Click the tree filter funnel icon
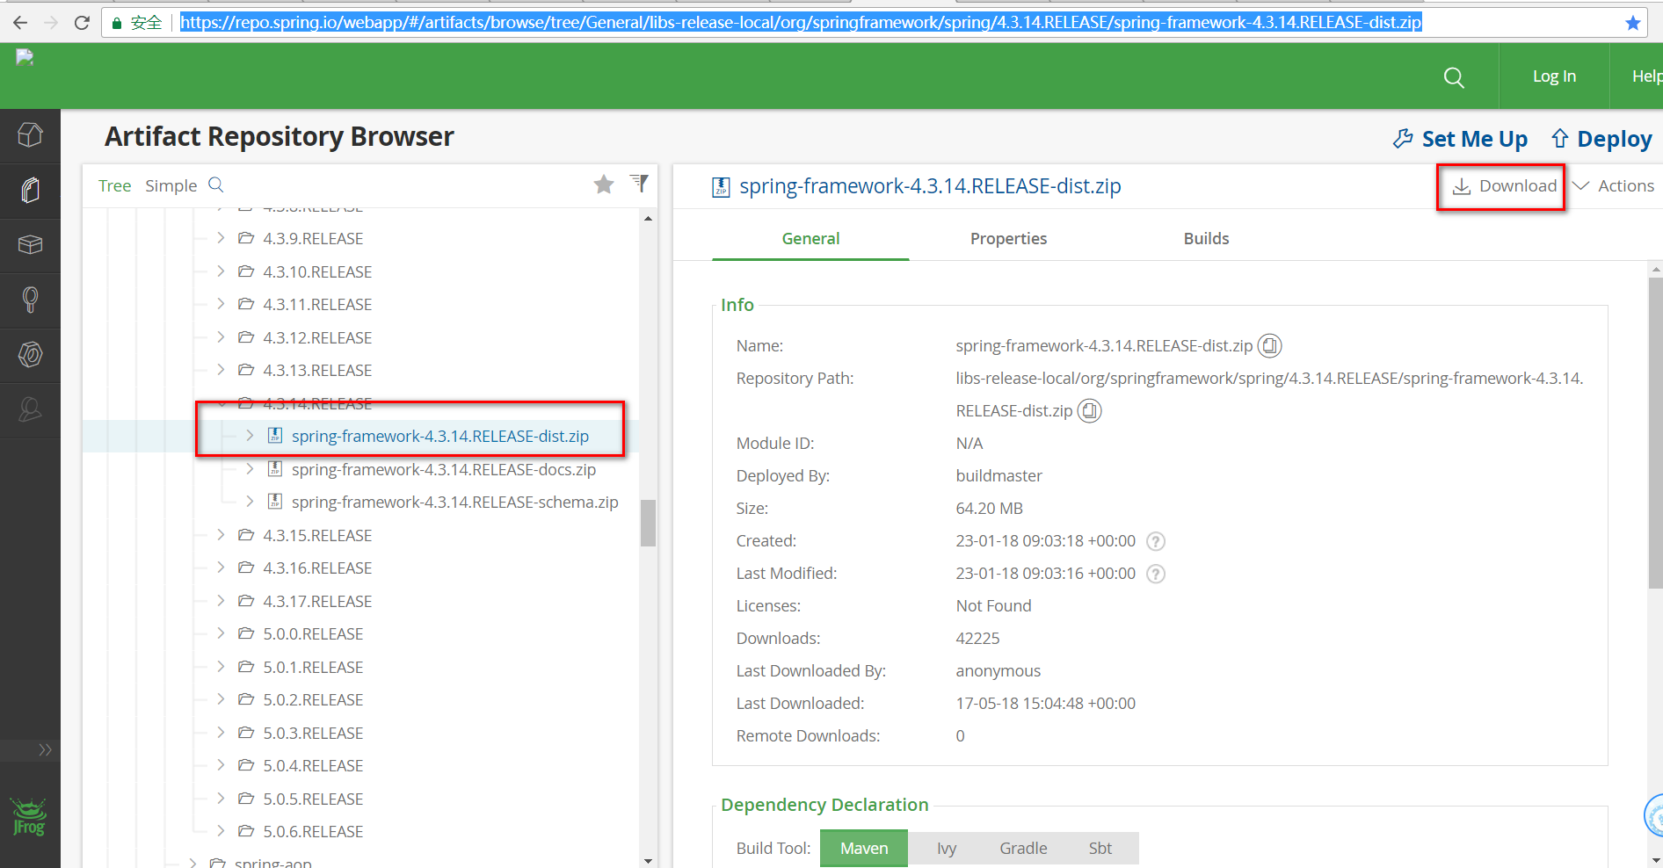1663x868 pixels. click(x=640, y=183)
